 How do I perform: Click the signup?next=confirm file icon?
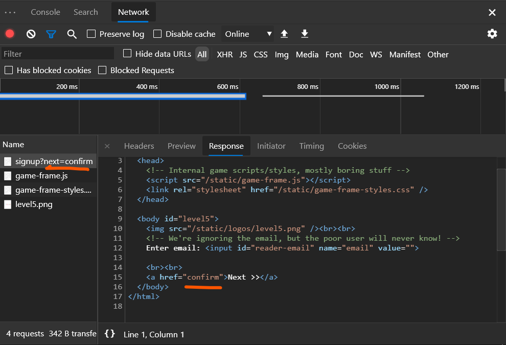8,162
